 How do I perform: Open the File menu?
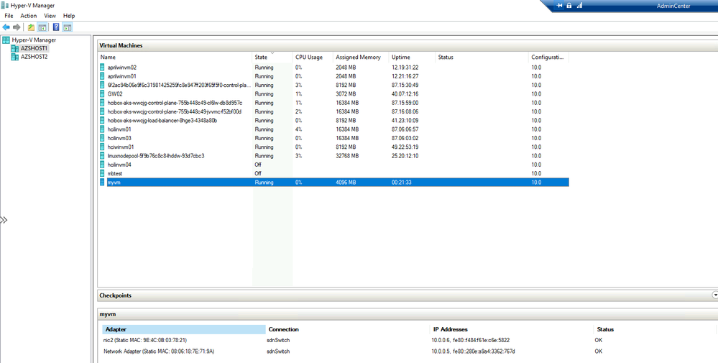pos(9,16)
